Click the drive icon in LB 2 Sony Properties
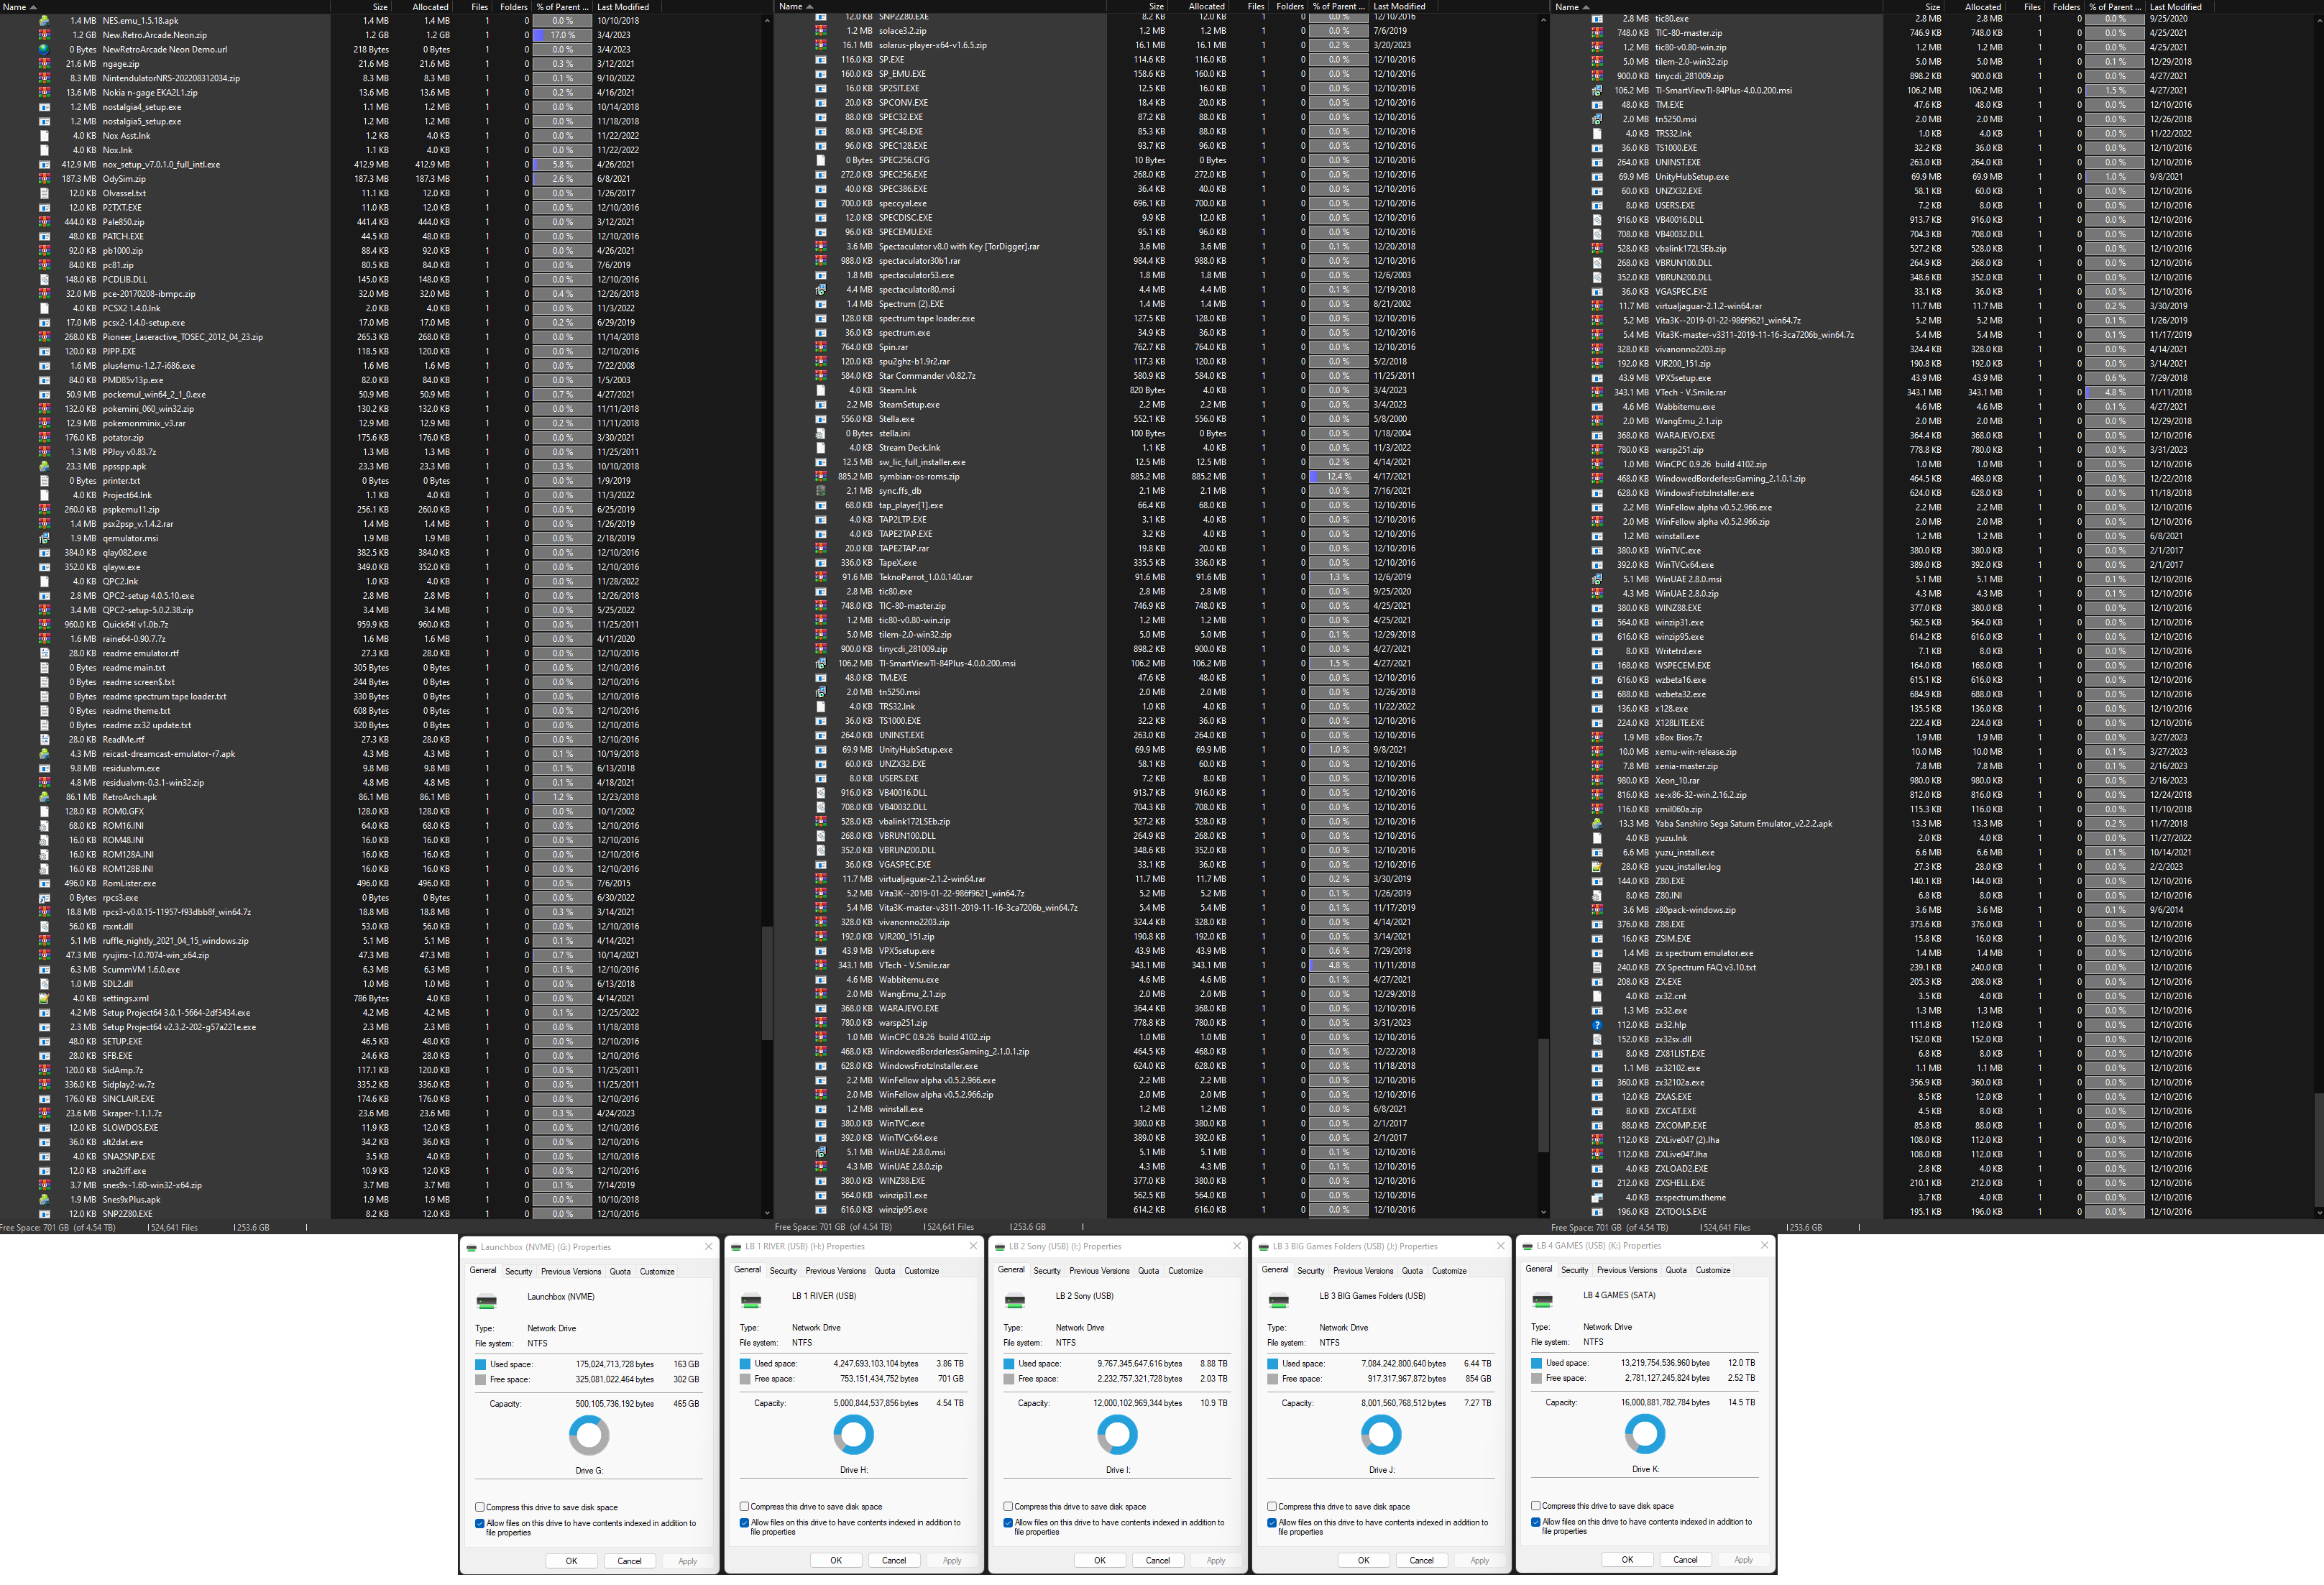The width and height of the screenshot is (2324, 1585). point(1015,1300)
